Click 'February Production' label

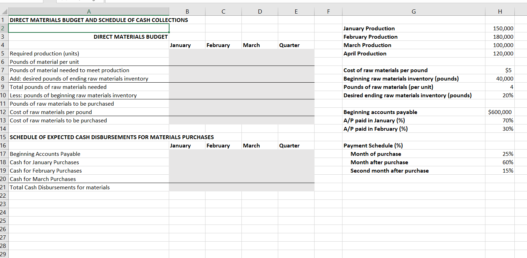coord(370,37)
